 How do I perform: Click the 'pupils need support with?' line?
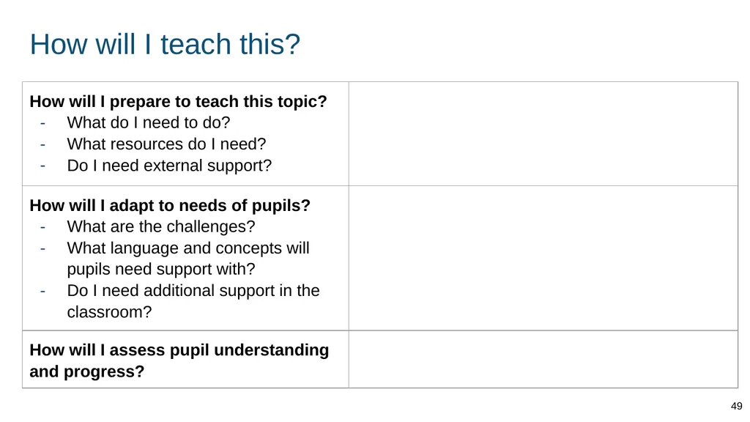pyautogui.click(x=161, y=269)
